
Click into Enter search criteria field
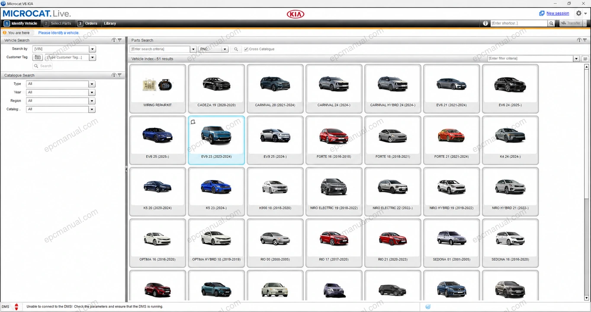[160, 49]
